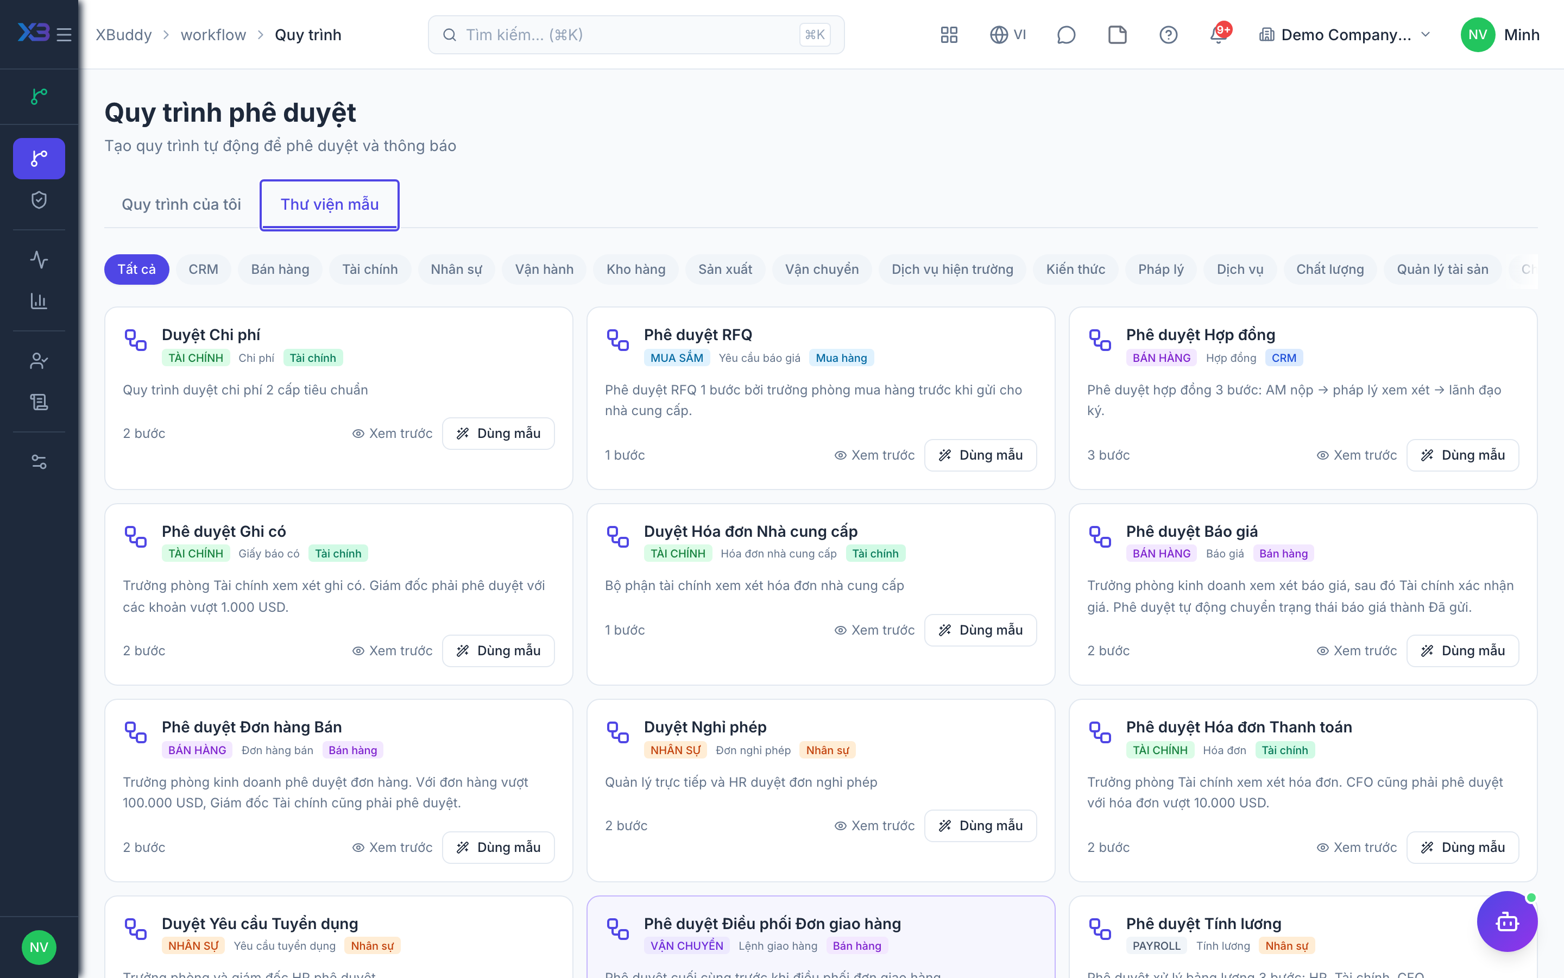Open the VI language selector
Image resolution: width=1564 pixels, height=978 pixels.
[x=1008, y=34]
